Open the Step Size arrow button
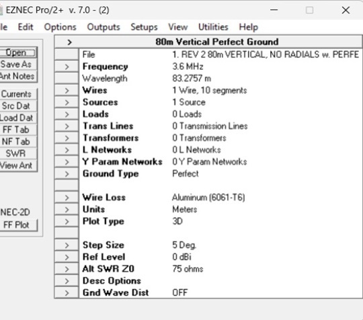This screenshot has width=363, height=320. click(x=67, y=245)
